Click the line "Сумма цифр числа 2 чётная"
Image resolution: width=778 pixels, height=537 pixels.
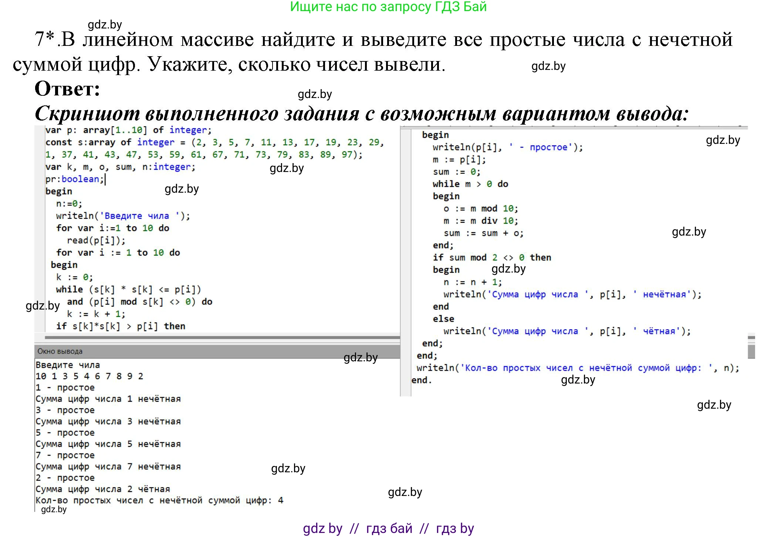[x=102, y=489]
